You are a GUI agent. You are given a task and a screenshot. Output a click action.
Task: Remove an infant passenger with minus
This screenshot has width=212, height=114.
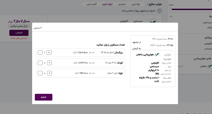40,73
